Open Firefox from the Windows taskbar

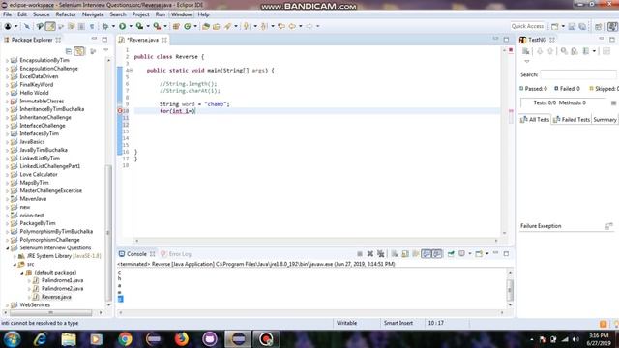(x=182, y=339)
